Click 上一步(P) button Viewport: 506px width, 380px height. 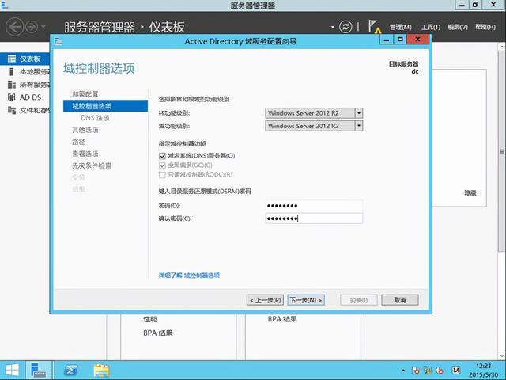click(266, 300)
